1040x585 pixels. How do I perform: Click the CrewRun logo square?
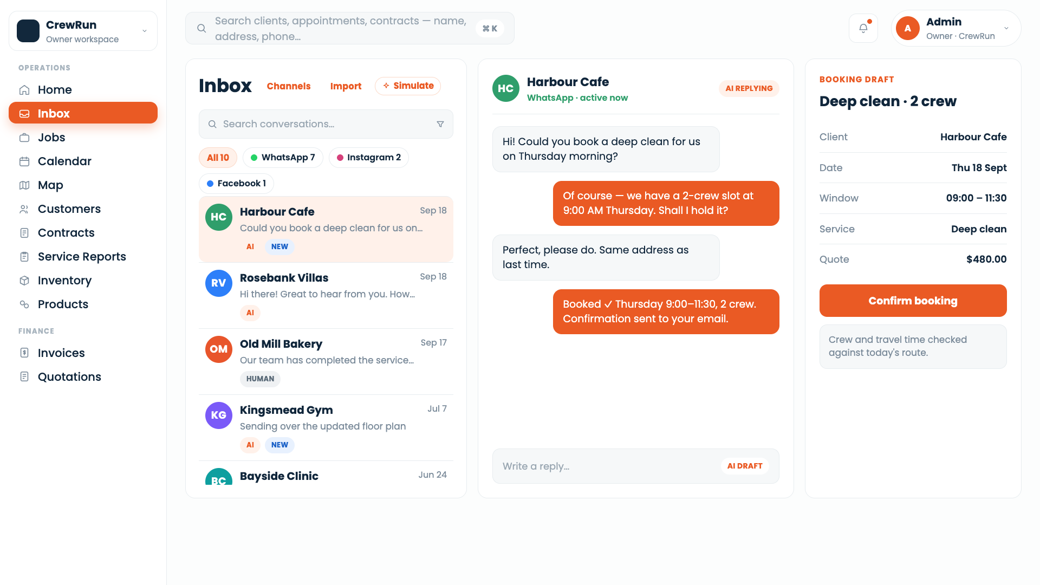click(x=28, y=31)
